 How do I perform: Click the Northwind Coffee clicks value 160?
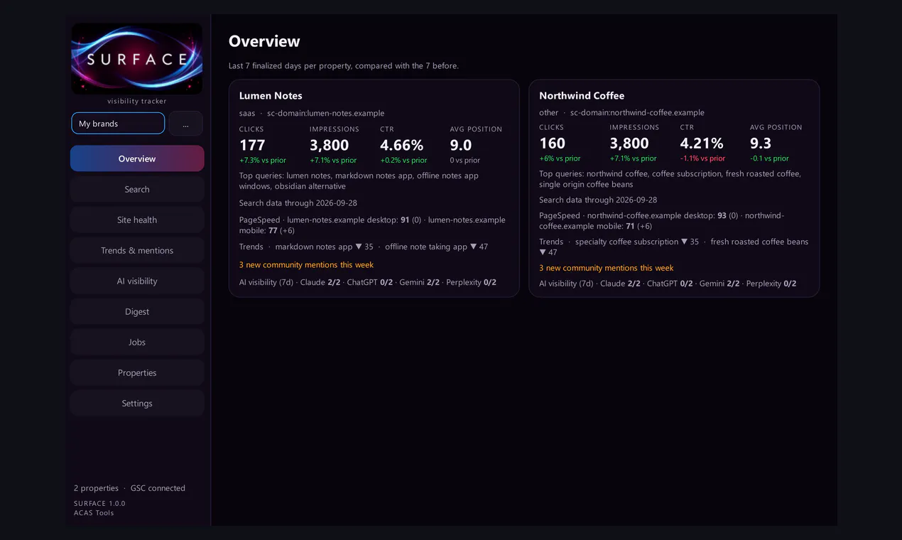click(x=553, y=144)
